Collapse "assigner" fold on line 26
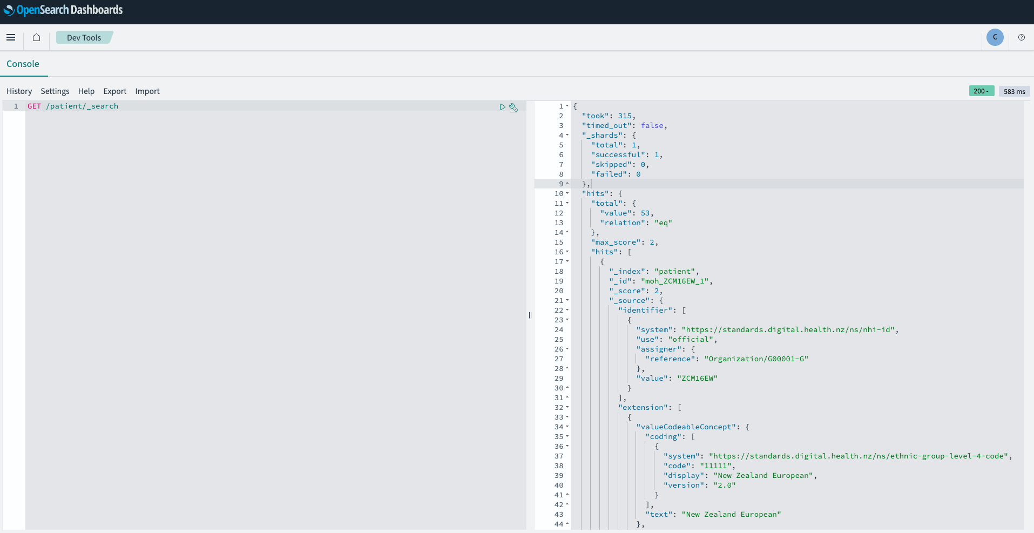This screenshot has height=533, width=1034. tap(567, 349)
